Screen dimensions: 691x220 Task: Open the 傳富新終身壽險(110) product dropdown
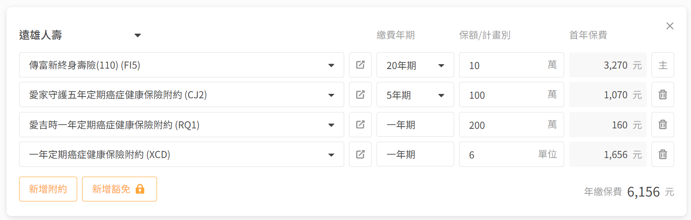[181, 65]
